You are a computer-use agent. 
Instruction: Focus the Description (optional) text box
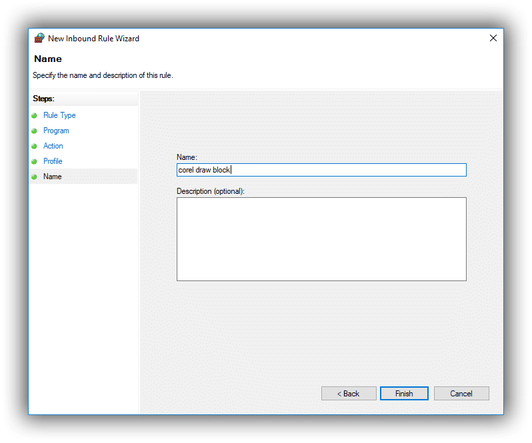321,239
